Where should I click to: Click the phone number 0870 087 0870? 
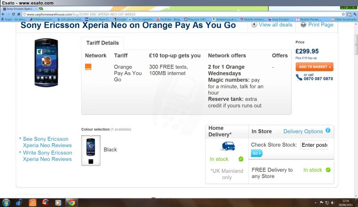(x=318, y=79)
